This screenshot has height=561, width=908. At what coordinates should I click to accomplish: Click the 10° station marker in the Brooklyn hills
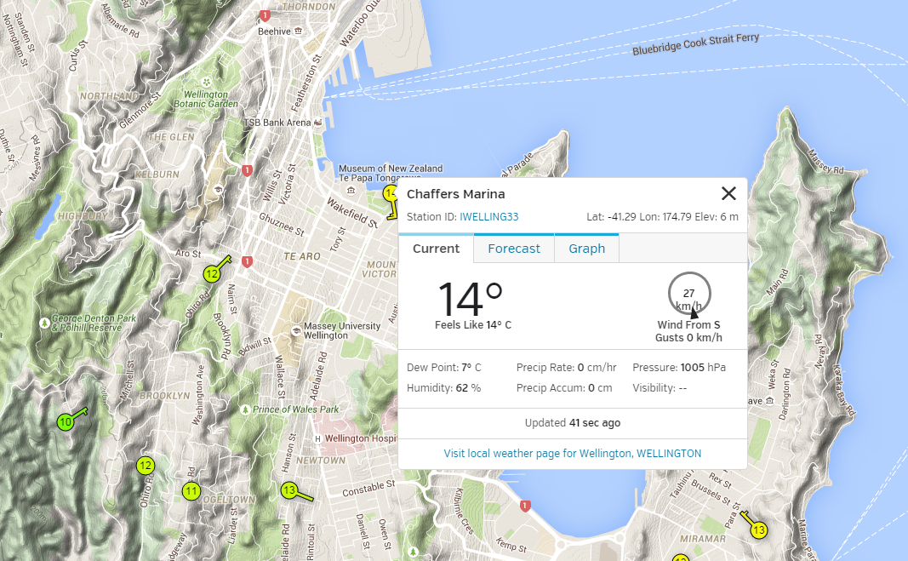click(x=66, y=421)
